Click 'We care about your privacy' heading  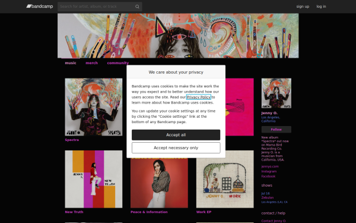[176, 72]
